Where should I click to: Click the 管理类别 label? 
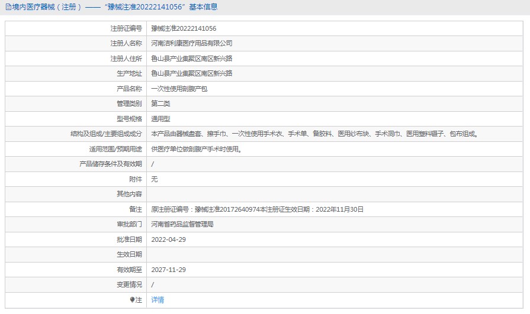[x=129, y=103]
